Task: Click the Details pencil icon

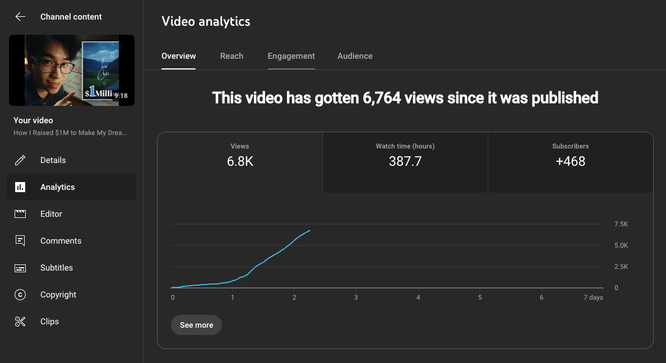Action: pos(20,160)
